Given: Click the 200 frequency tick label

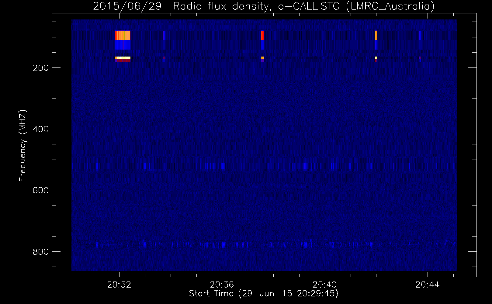Looking at the screenshot, I should 41,68.
